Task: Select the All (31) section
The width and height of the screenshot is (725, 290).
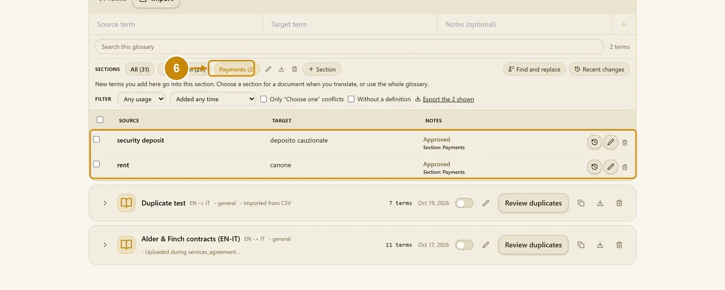Action: [140, 69]
